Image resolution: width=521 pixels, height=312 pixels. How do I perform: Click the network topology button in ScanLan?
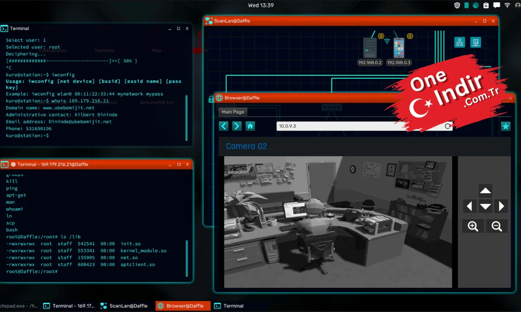(460, 42)
